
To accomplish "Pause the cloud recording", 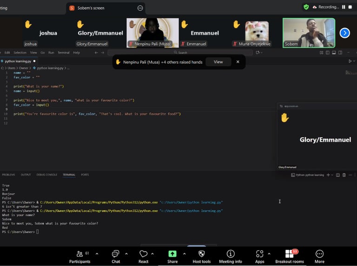I will (x=344, y=7).
